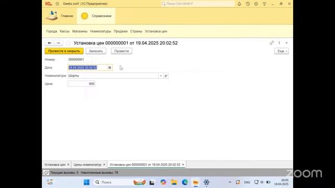Expand the Номенклатура dropdown arrow

tap(161, 76)
